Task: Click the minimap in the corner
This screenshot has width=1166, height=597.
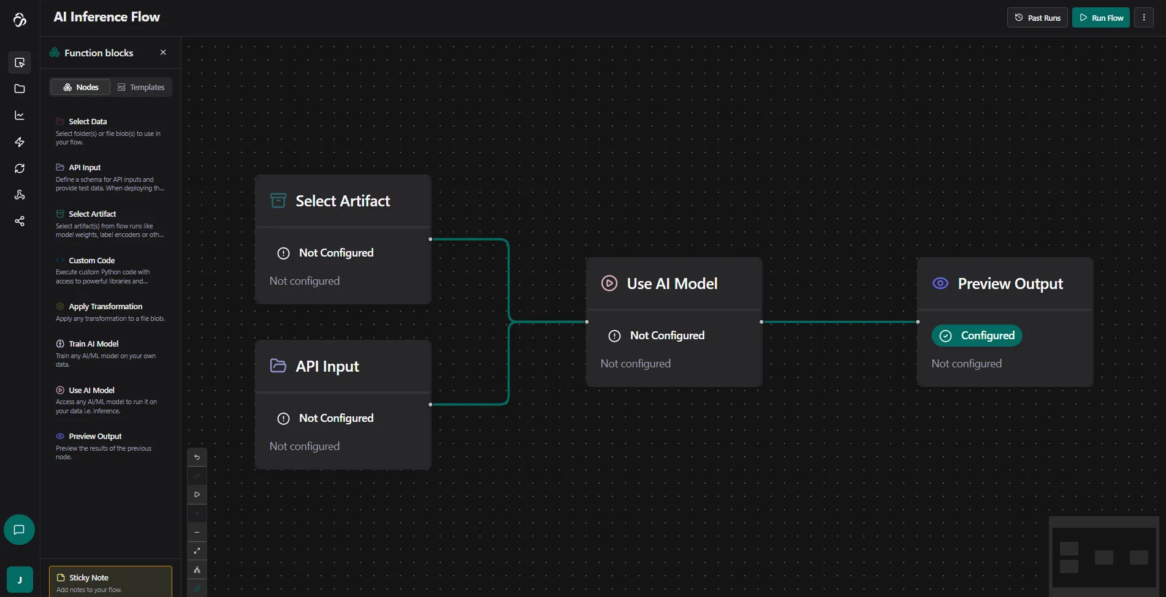Action: (1103, 556)
